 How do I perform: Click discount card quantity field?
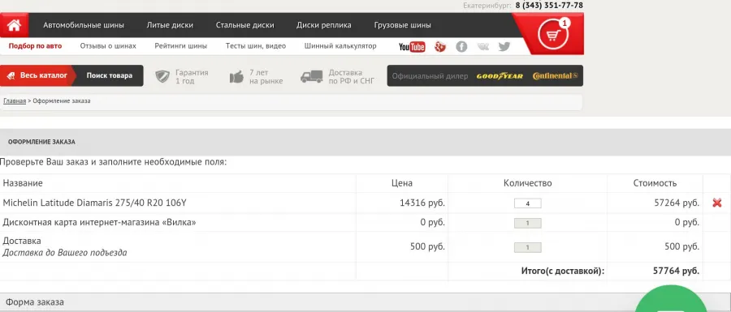coord(527,223)
